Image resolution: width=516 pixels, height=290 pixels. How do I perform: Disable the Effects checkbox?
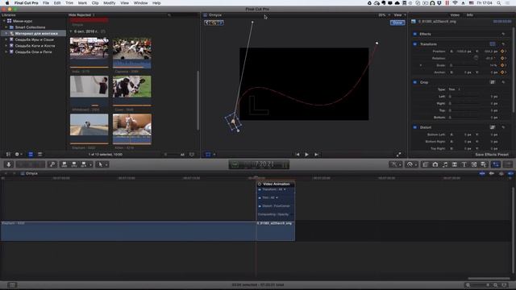(415, 34)
